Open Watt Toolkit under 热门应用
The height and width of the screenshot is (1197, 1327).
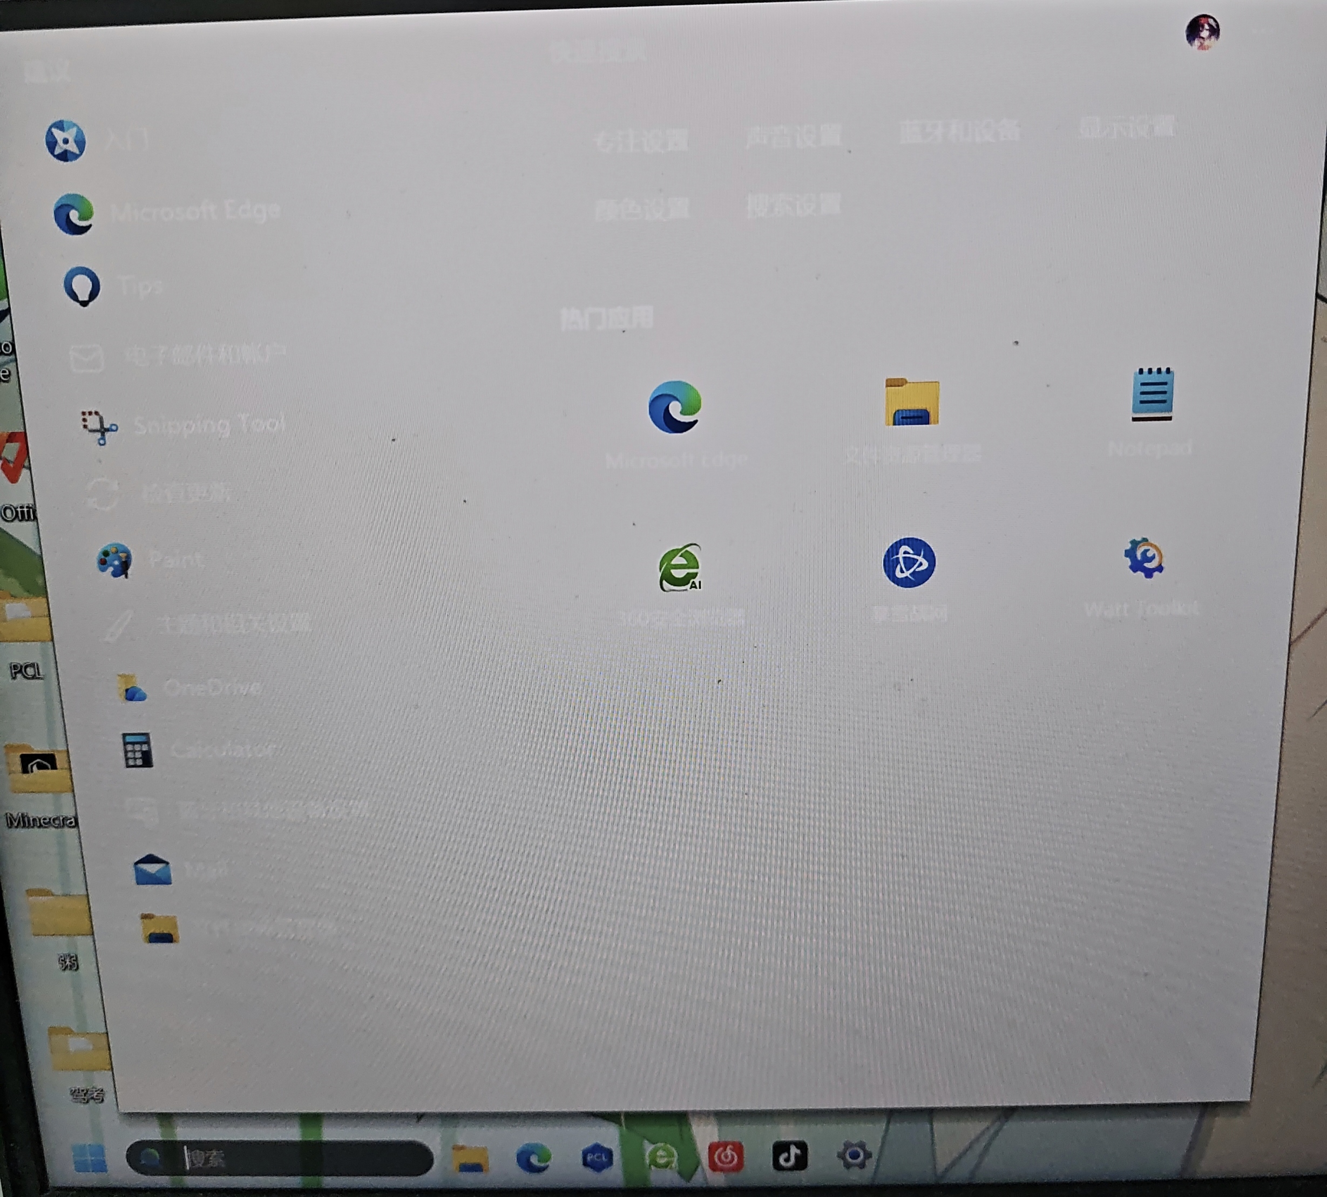(1143, 576)
